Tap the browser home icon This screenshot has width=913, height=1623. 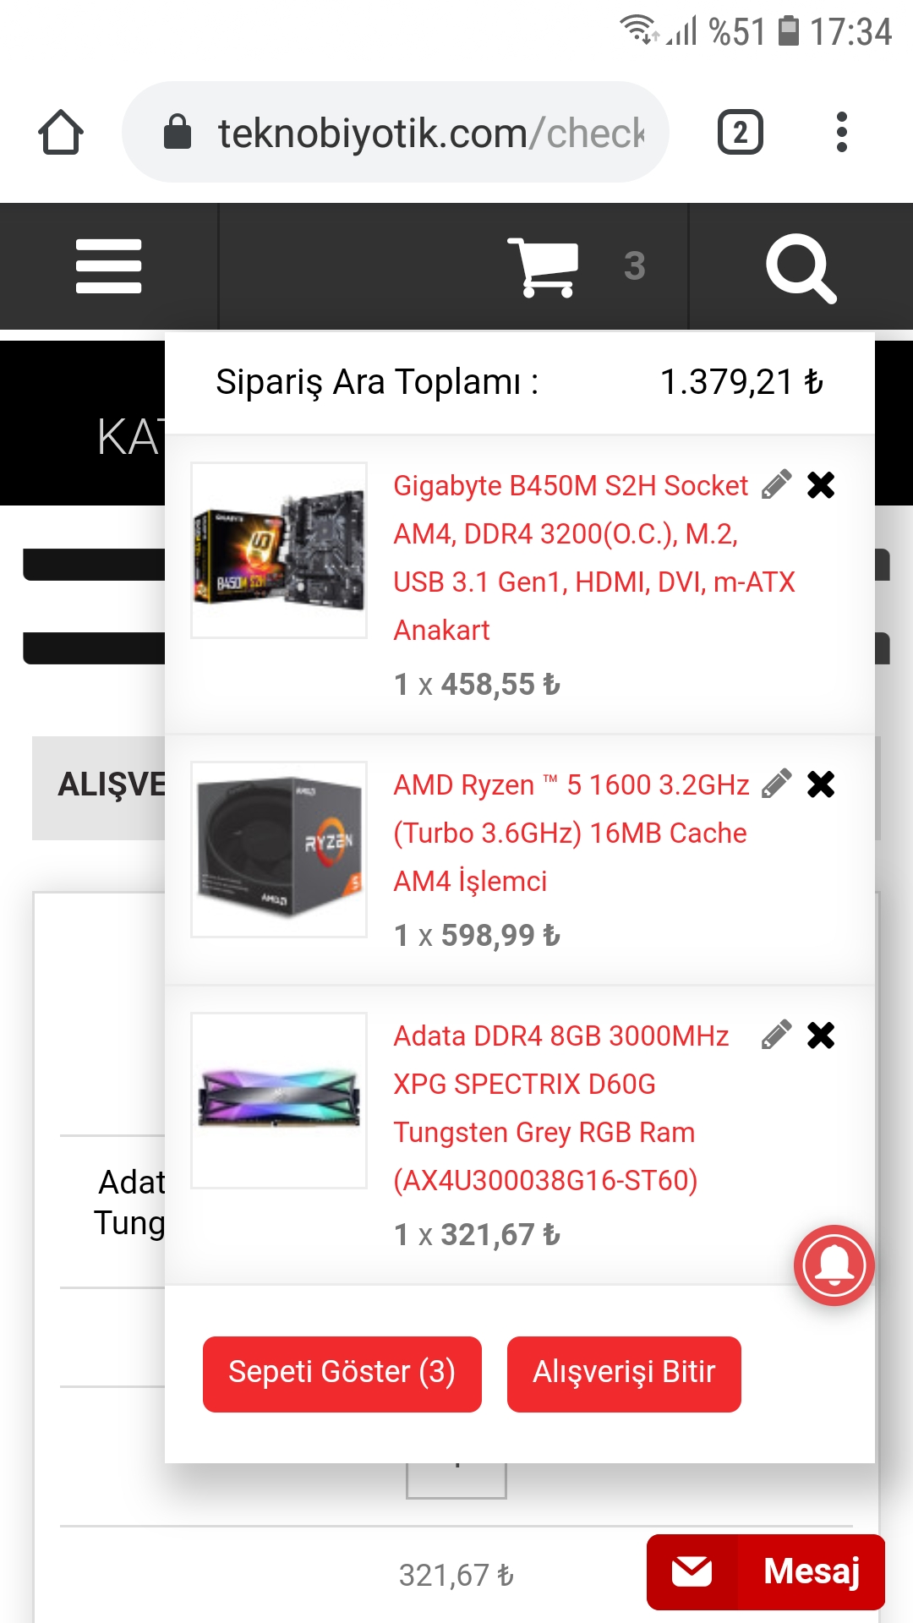tap(61, 133)
